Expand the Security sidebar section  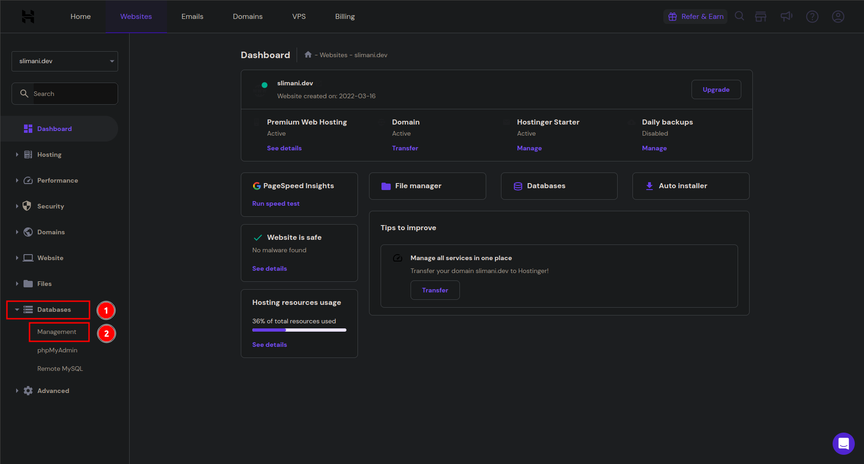pyautogui.click(x=50, y=206)
